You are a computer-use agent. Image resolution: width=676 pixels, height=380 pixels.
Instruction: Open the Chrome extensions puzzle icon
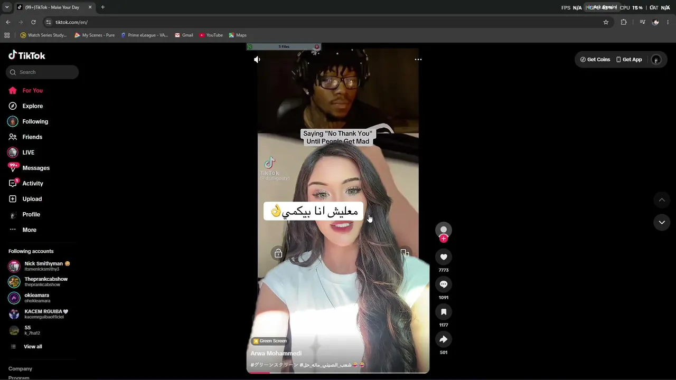(624, 22)
